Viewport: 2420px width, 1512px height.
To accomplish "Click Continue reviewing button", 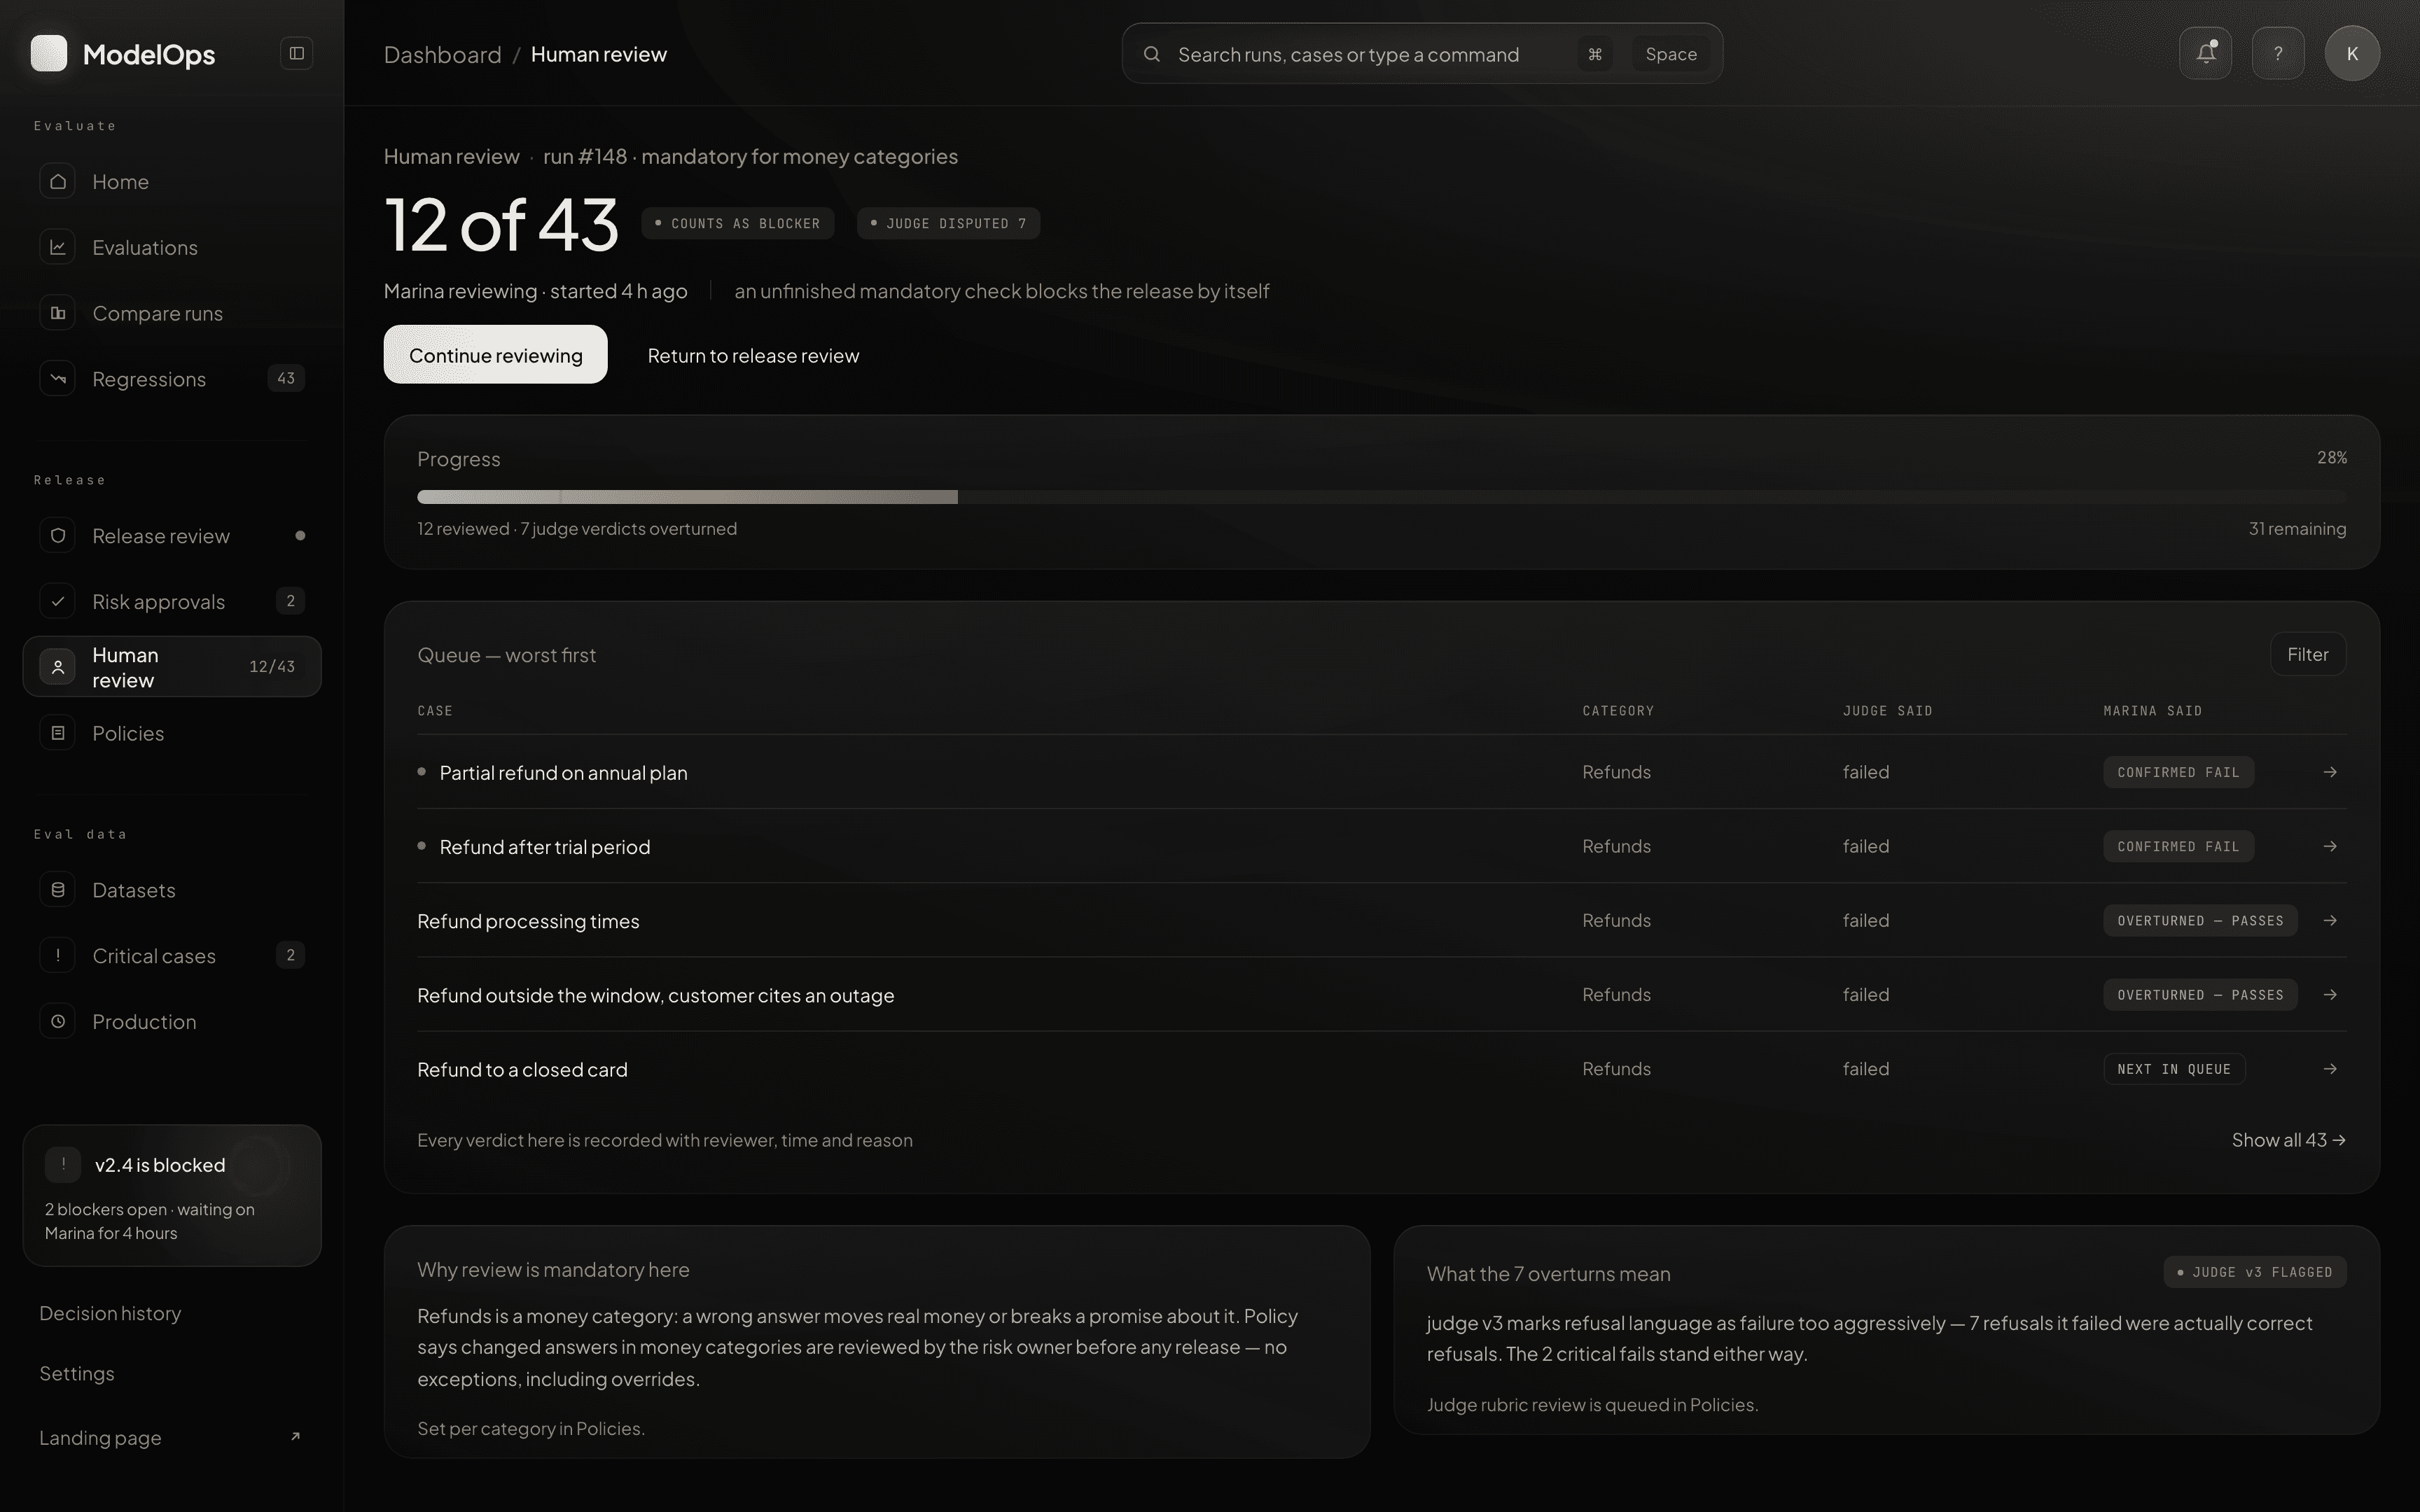I will (495, 355).
